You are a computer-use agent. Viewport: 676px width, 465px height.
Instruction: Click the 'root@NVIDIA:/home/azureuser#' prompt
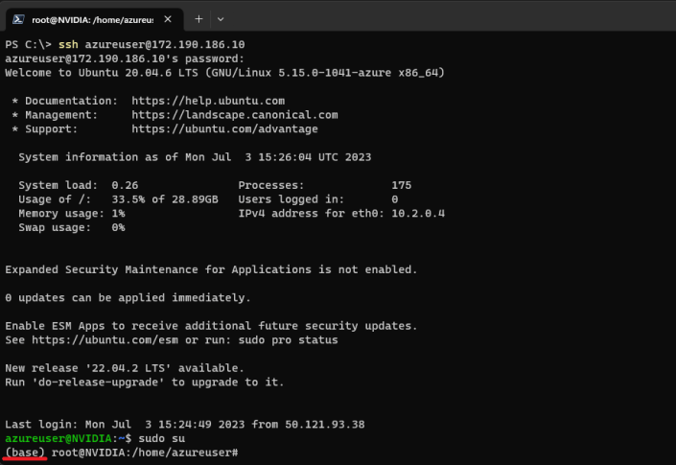[145, 453]
